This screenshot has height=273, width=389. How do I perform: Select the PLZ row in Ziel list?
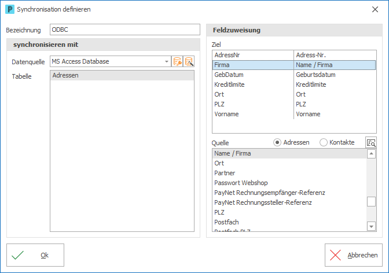click(x=294, y=104)
